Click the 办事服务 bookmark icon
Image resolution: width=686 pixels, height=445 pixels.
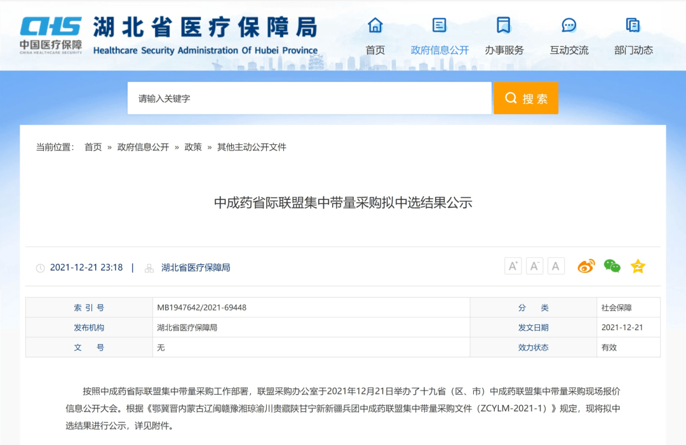504,25
